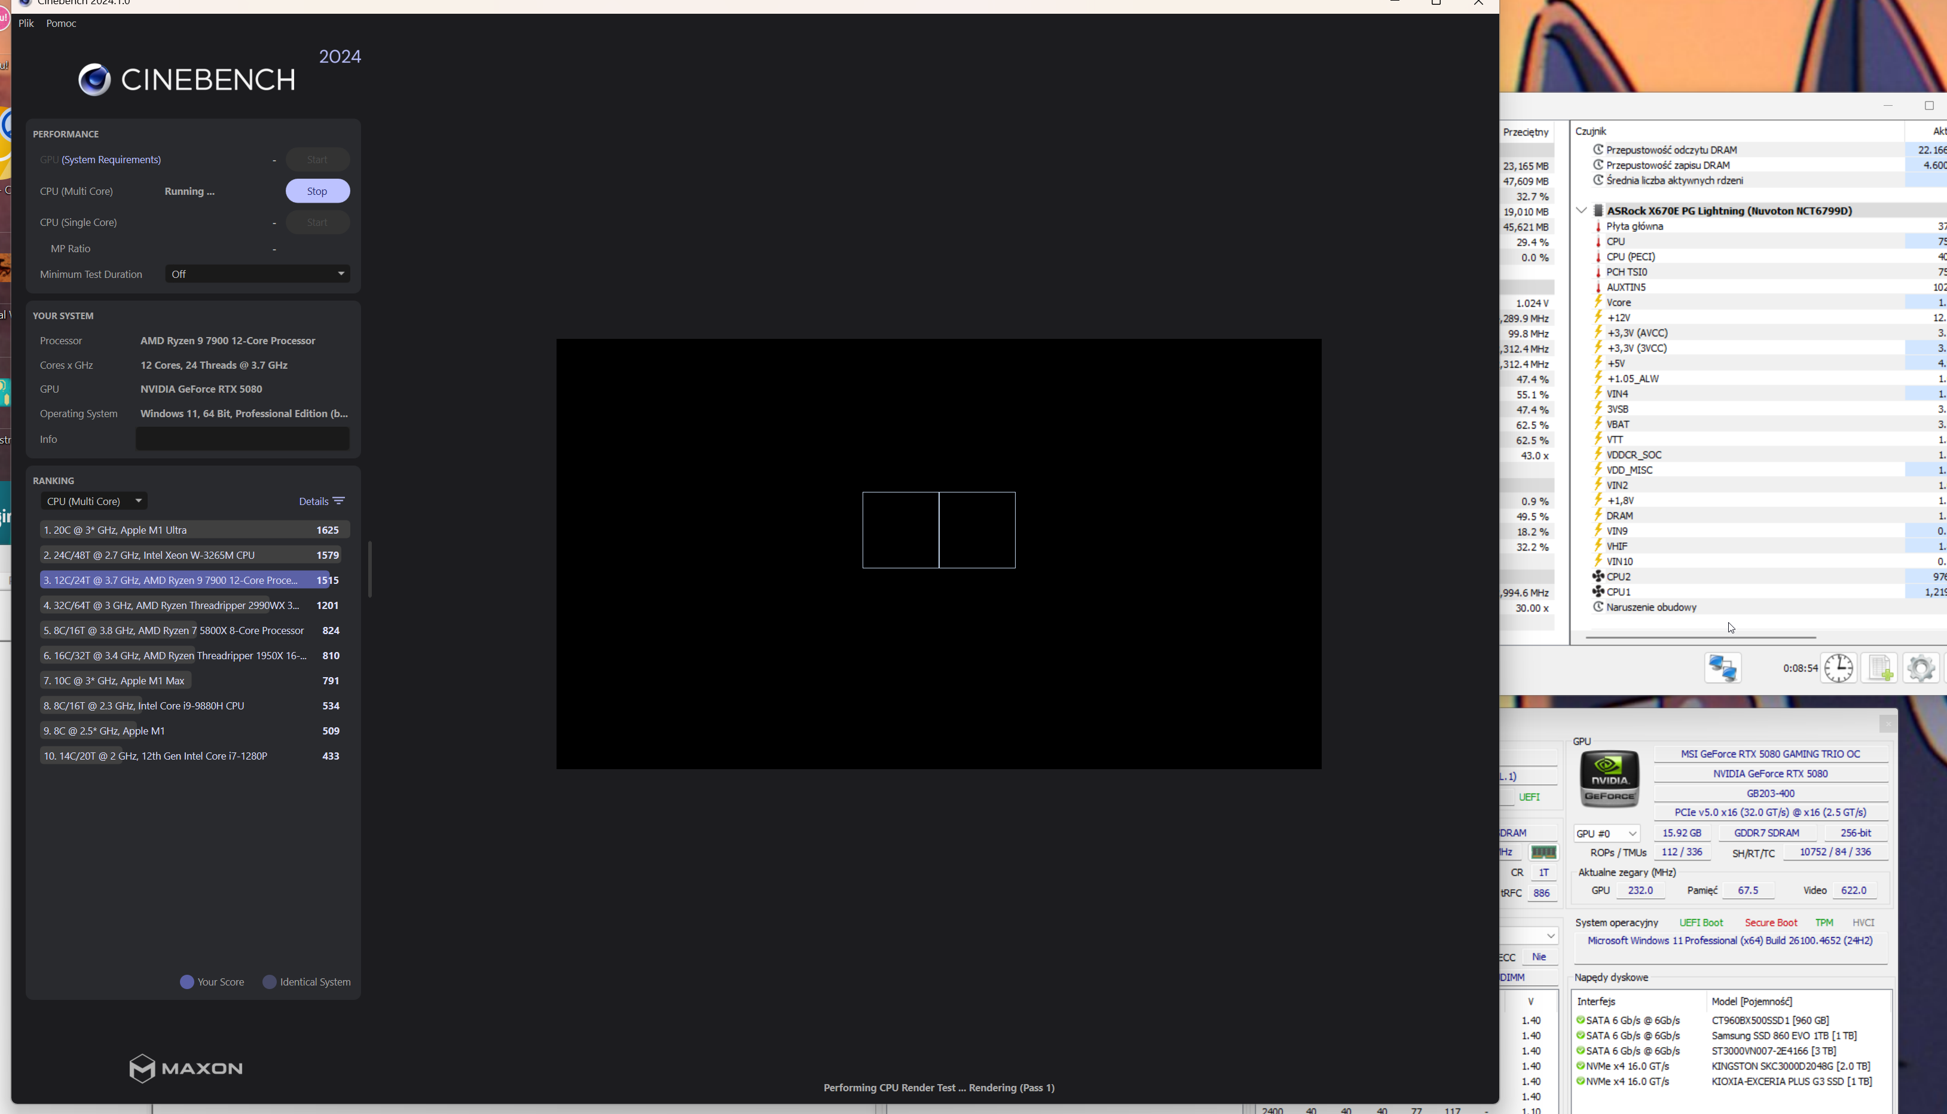Click the Cinebench logo sphere icon
The width and height of the screenshot is (1947, 1114).
click(95, 79)
